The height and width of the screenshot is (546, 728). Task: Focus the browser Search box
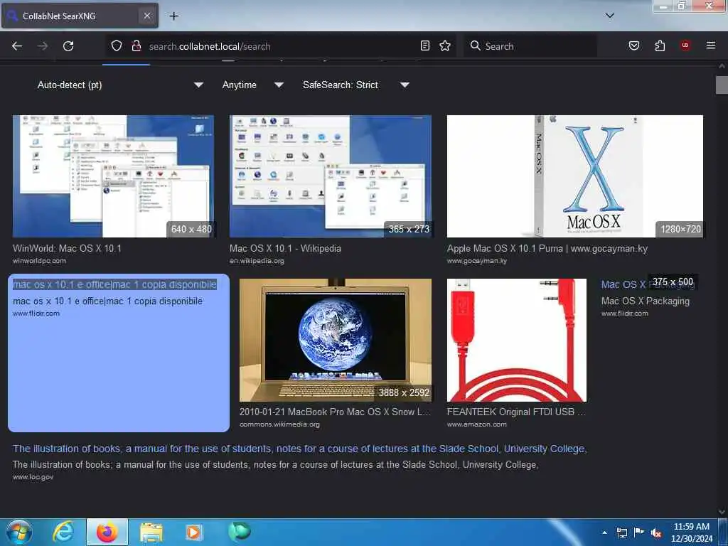[530, 46]
